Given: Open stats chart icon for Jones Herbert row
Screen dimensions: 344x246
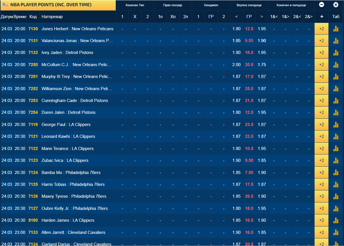Looking at the screenshot, I should tap(336, 29).
